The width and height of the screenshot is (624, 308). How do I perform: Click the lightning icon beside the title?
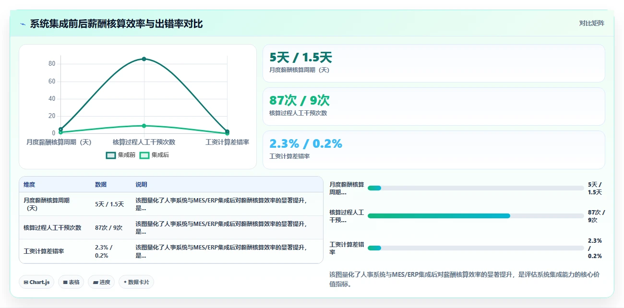pyautogui.click(x=23, y=24)
